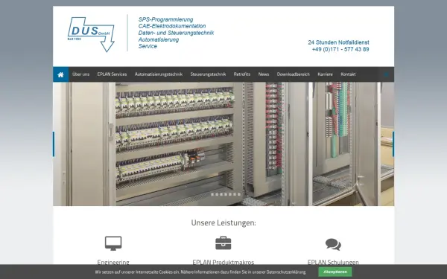Open the News page
This screenshot has width=447, height=279.
(x=264, y=74)
